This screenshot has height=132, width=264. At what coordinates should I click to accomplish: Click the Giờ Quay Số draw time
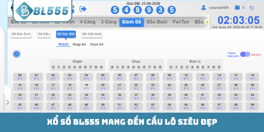coord(237,27)
